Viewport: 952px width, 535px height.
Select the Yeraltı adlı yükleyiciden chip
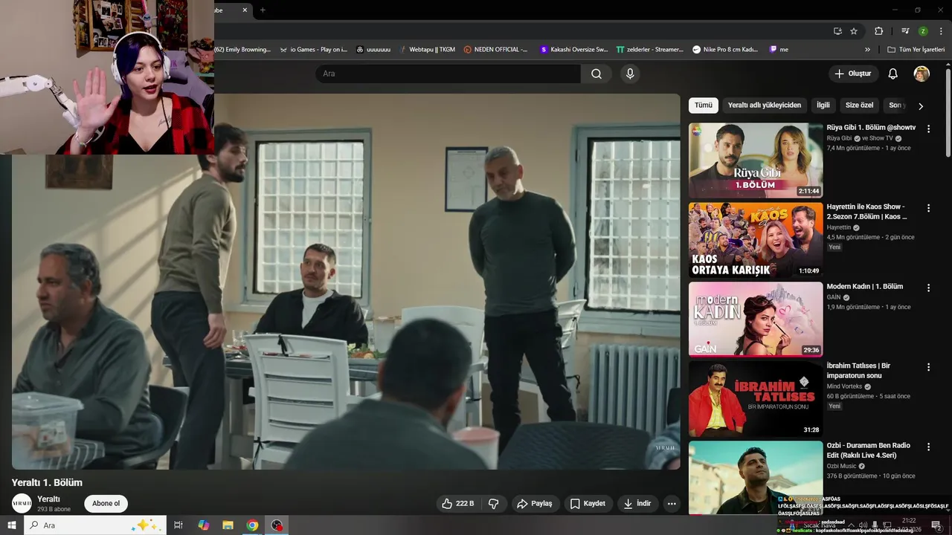tap(765, 106)
